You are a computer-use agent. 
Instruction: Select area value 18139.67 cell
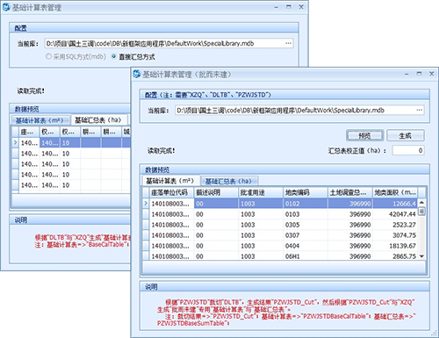[x=395, y=246]
